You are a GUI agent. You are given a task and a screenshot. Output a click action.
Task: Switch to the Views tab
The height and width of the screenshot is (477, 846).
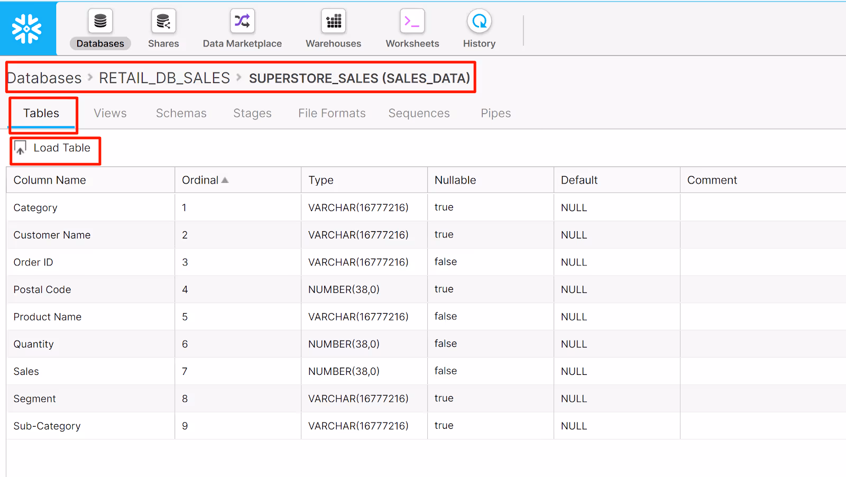click(109, 113)
